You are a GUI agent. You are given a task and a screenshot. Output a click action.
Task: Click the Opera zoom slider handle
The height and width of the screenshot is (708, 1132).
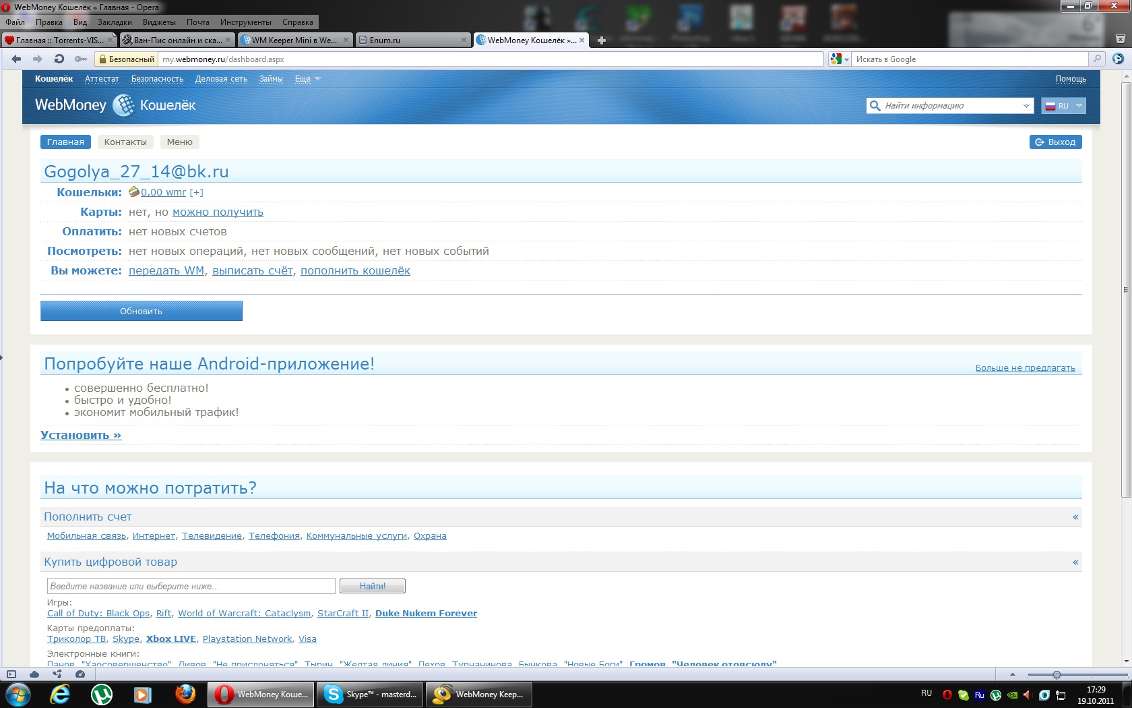point(1057,674)
